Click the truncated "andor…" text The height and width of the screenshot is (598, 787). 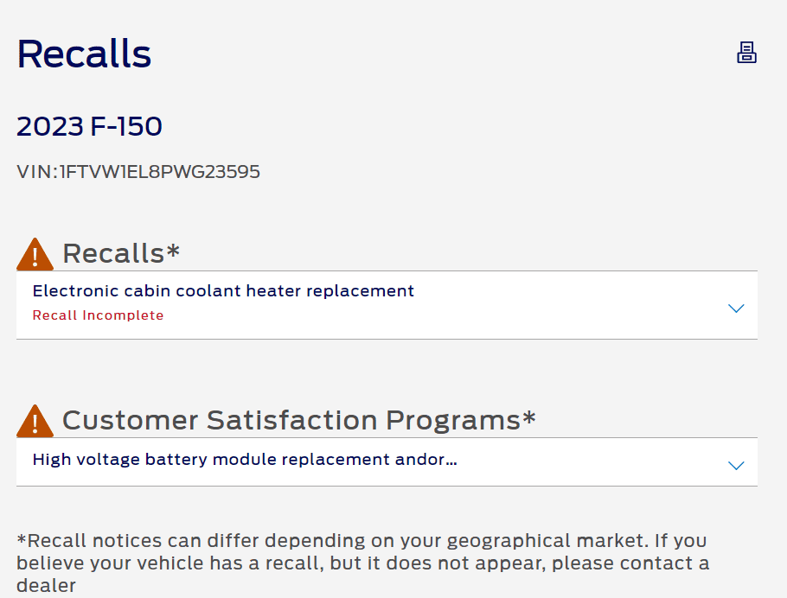pyautogui.click(x=425, y=460)
